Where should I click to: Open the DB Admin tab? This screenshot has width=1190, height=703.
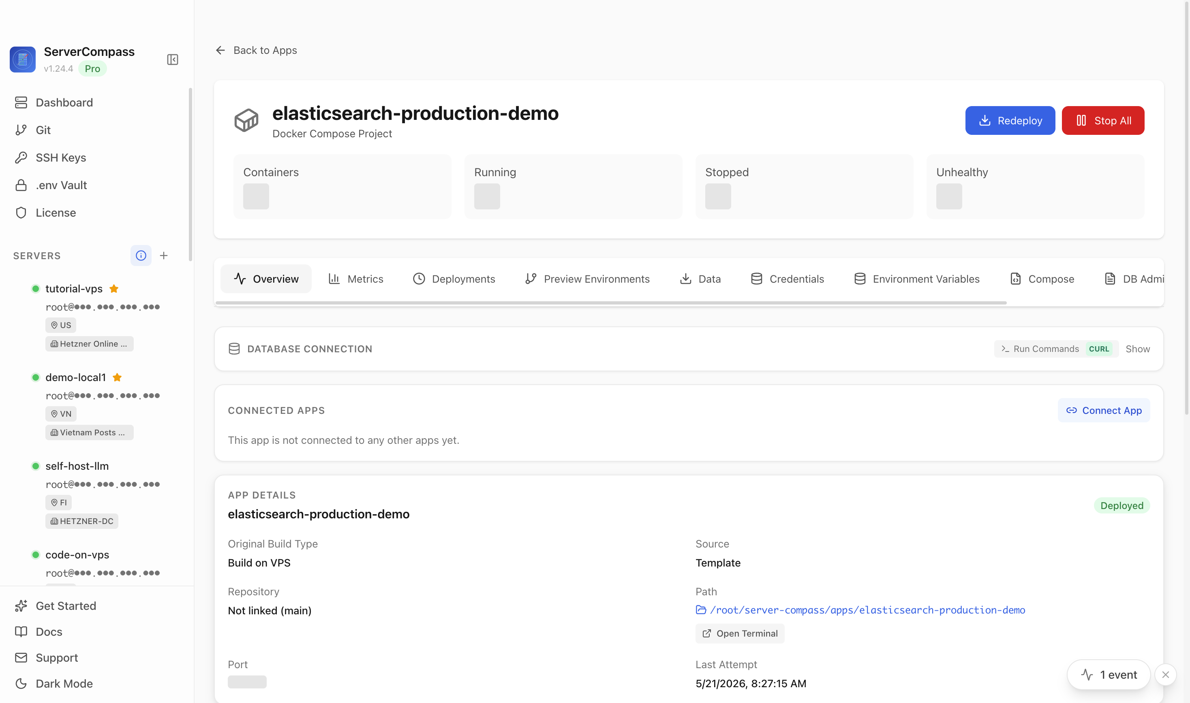click(x=1134, y=279)
